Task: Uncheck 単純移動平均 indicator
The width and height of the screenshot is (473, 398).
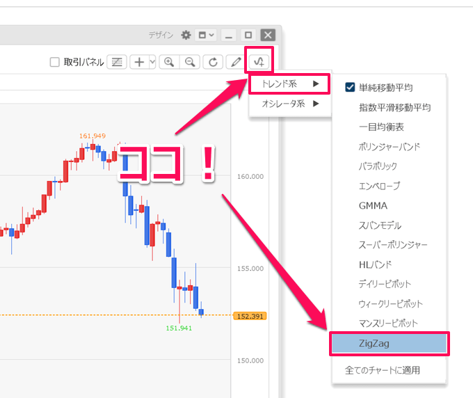Action: tap(350, 88)
